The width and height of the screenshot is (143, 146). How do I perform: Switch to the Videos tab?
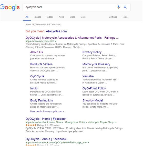[50, 17]
